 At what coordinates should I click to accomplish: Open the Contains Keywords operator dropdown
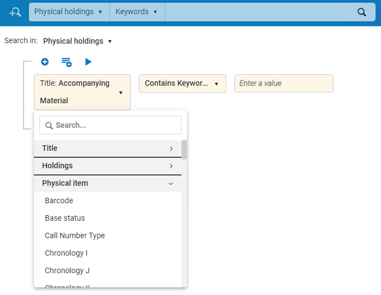pyautogui.click(x=182, y=84)
